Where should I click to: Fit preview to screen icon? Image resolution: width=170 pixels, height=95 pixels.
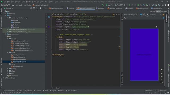[x=162, y=82]
